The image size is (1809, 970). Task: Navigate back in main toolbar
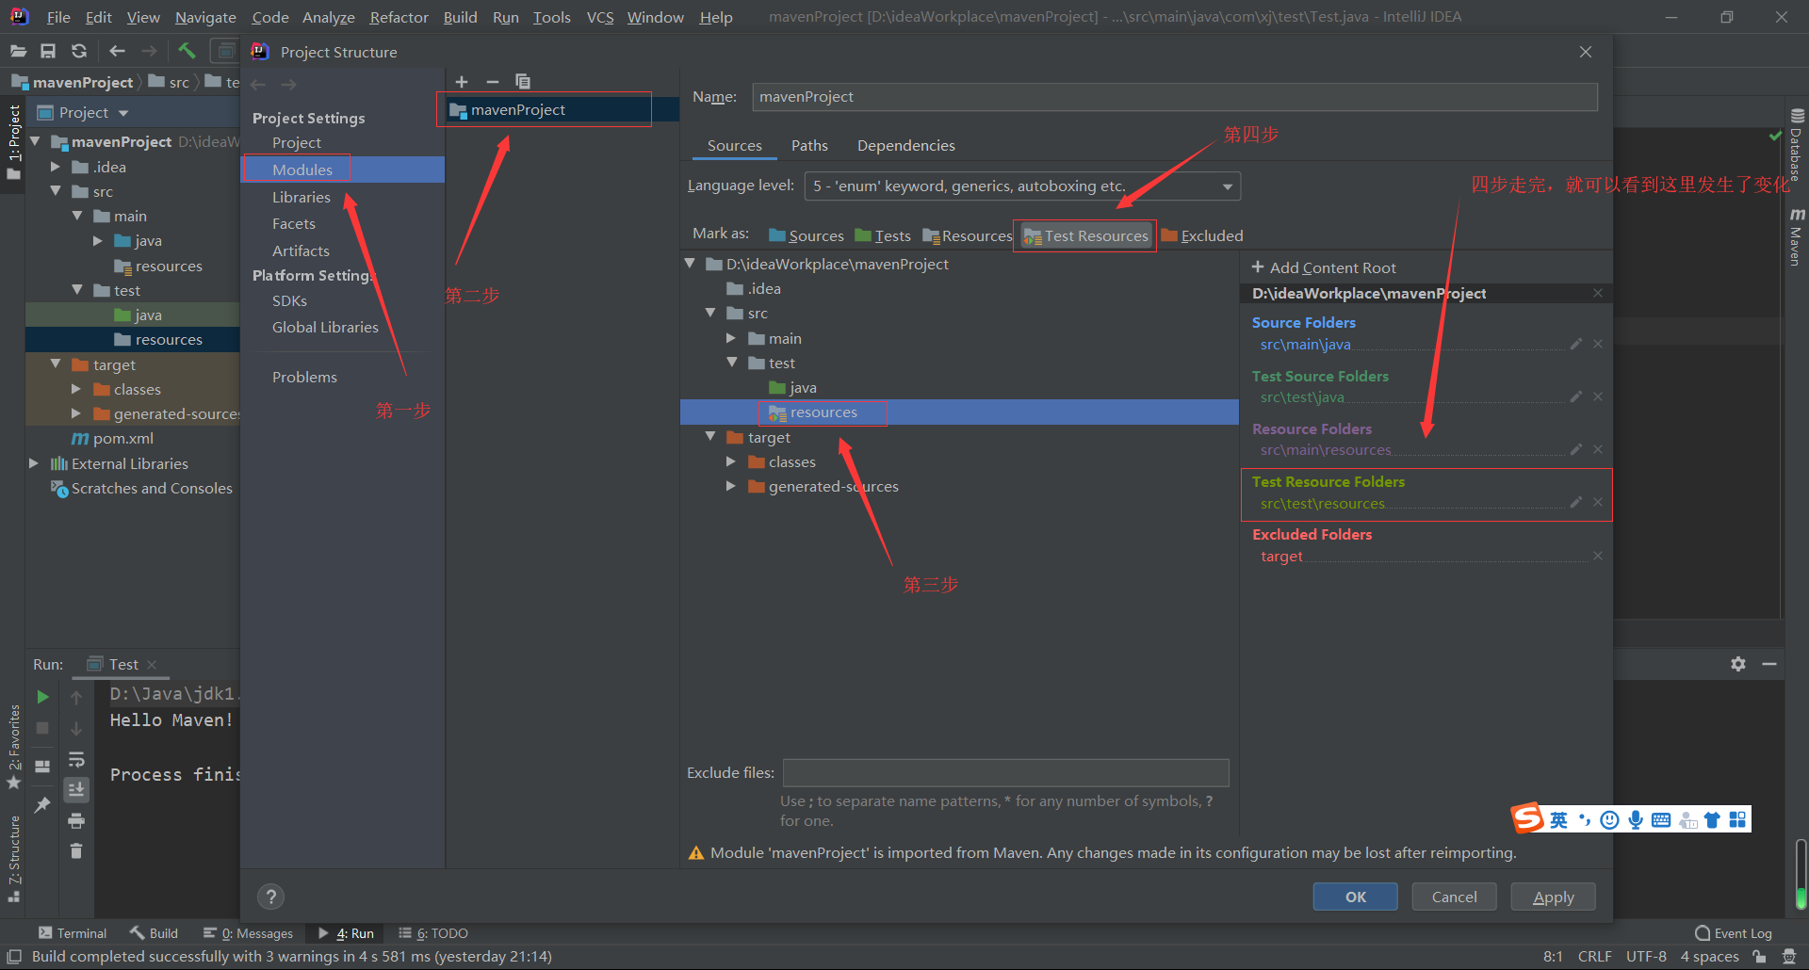point(117,51)
